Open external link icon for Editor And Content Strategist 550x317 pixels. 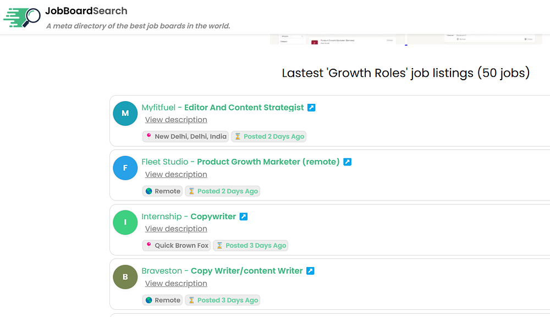pyautogui.click(x=311, y=108)
